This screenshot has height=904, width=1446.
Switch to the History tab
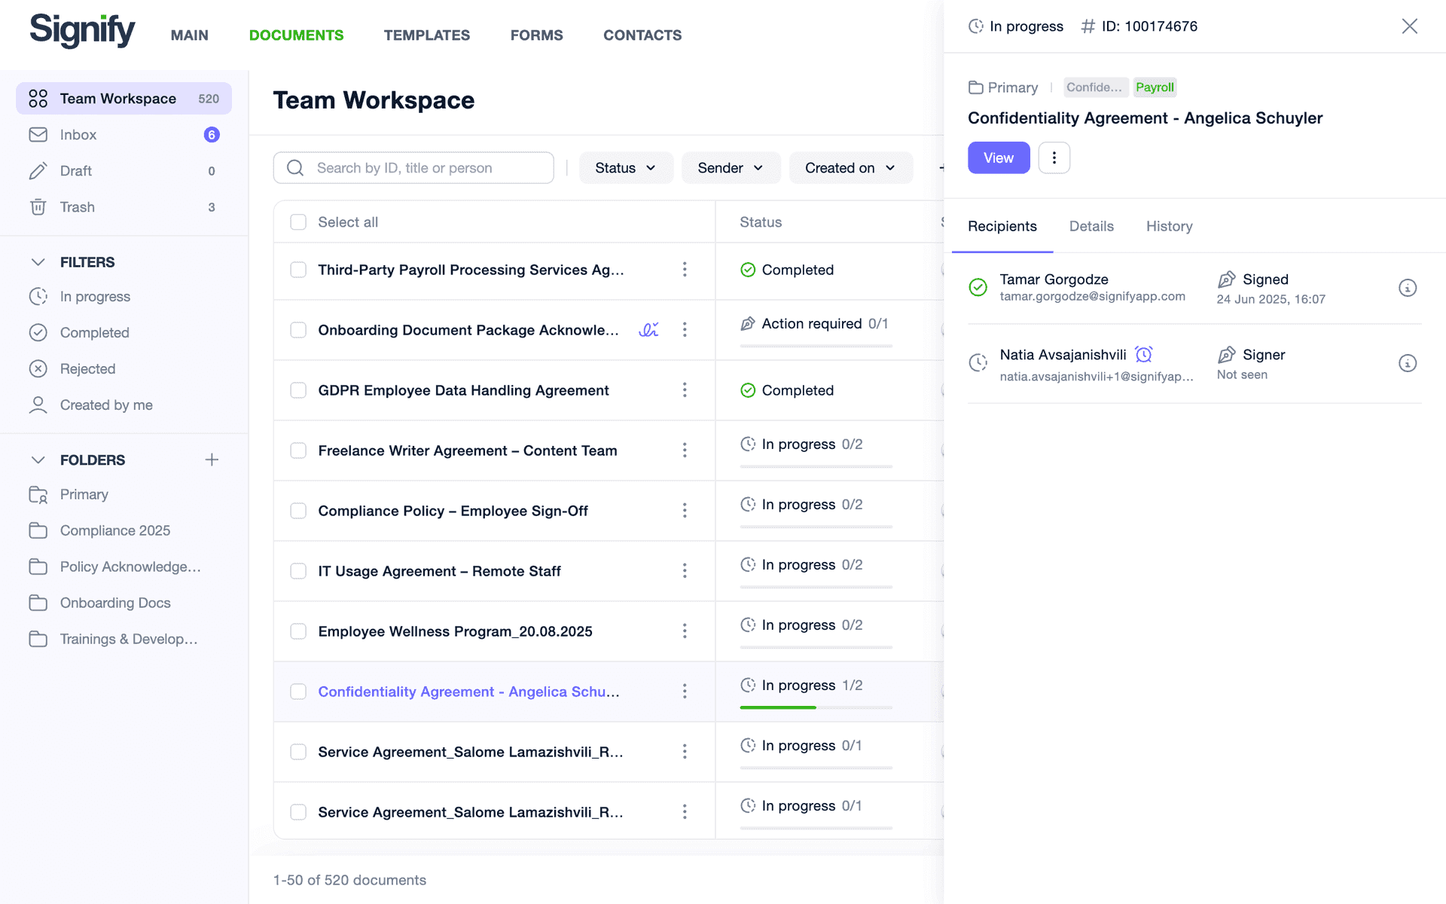coord(1169,226)
